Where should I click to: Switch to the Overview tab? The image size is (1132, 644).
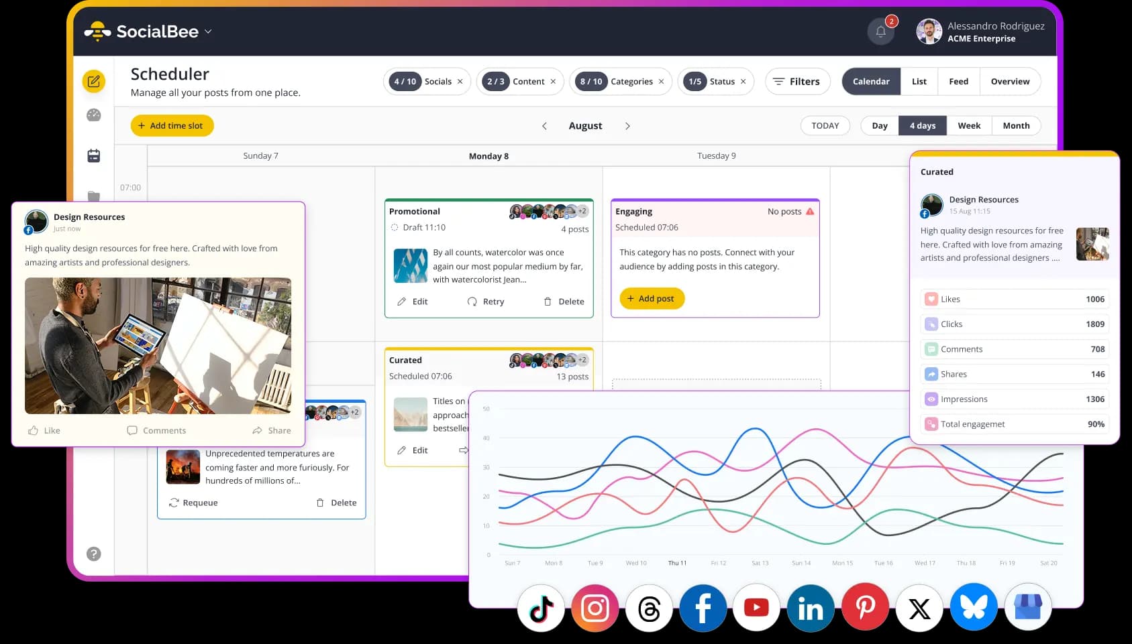[1010, 82]
